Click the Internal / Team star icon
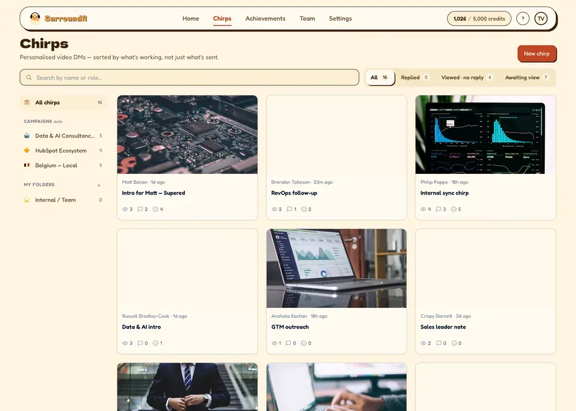Viewport: 576px width, 411px height. 27,200
